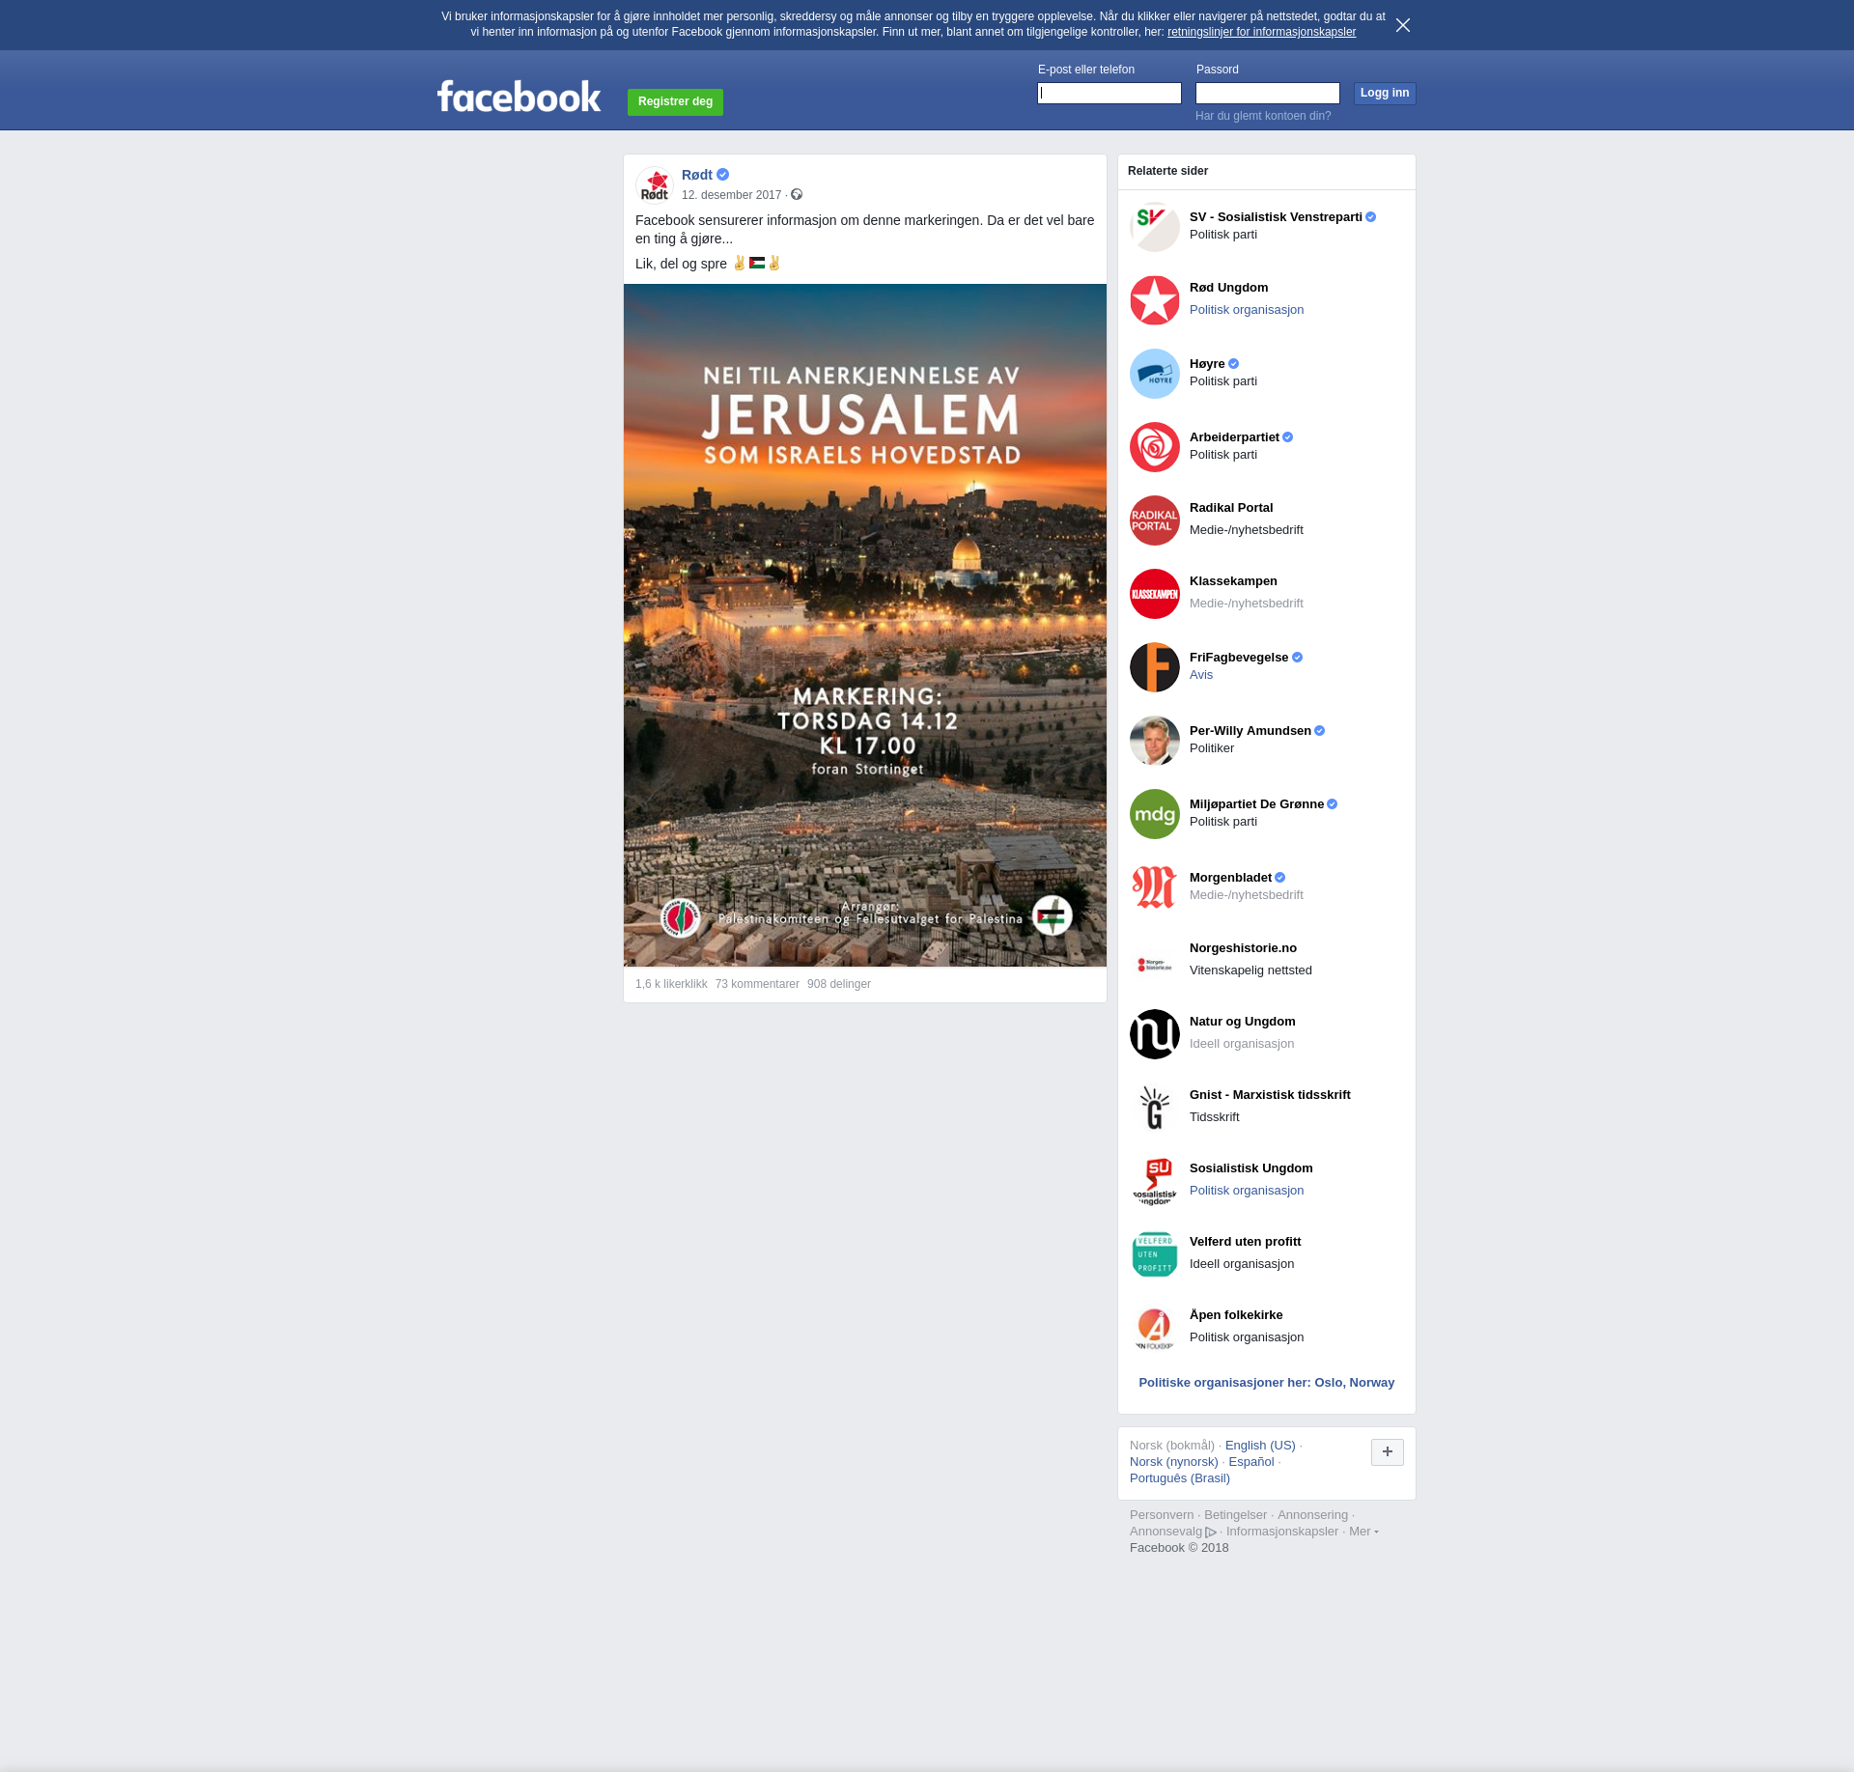Open retningslinjer for informasjonskapsler link
Image resolution: width=1854 pixels, height=1772 pixels.
pyautogui.click(x=1261, y=32)
